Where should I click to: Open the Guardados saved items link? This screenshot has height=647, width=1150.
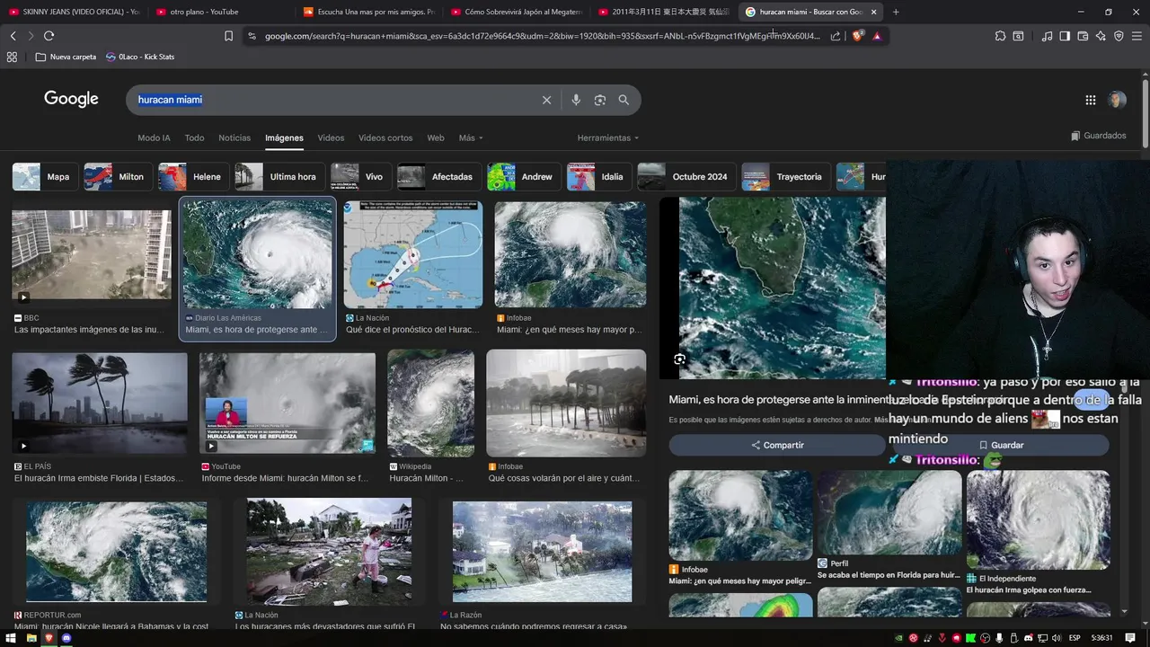(x=1099, y=136)
